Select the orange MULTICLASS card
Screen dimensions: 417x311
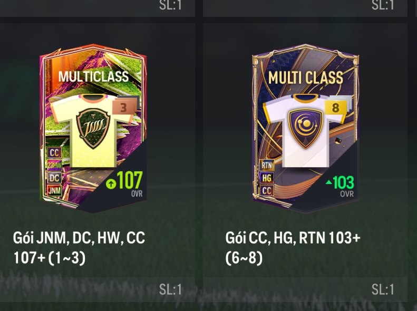(x=93, y=129)
